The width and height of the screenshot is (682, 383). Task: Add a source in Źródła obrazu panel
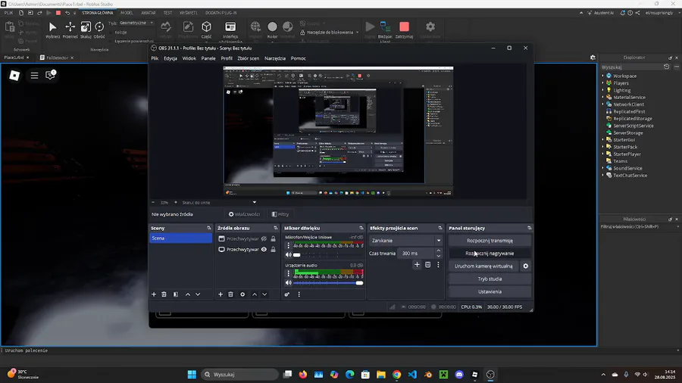pos(221,294)
